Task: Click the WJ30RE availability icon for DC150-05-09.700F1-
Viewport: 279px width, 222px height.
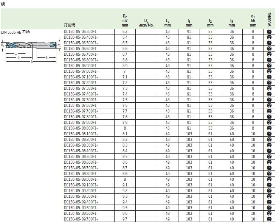Action: click(269, 219)
